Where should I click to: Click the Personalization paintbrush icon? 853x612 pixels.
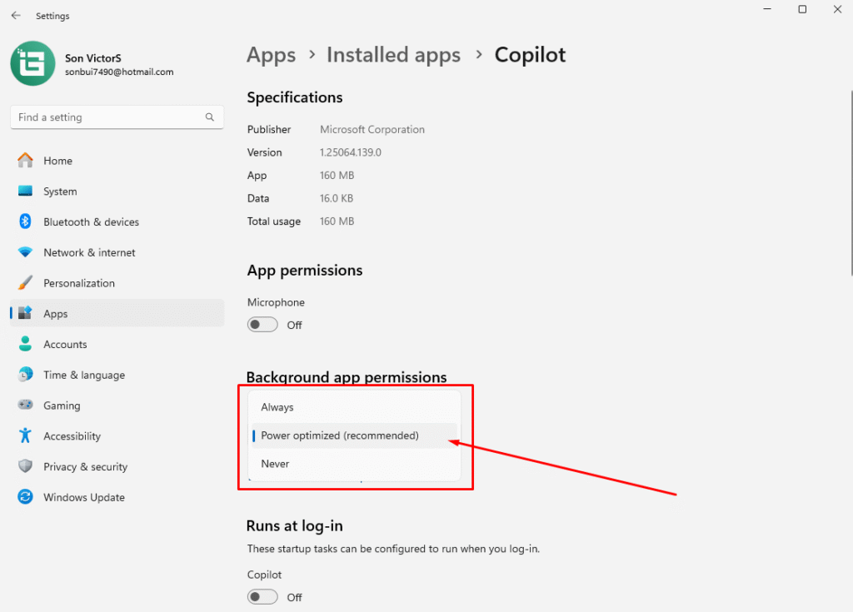(x=26, y=283)
